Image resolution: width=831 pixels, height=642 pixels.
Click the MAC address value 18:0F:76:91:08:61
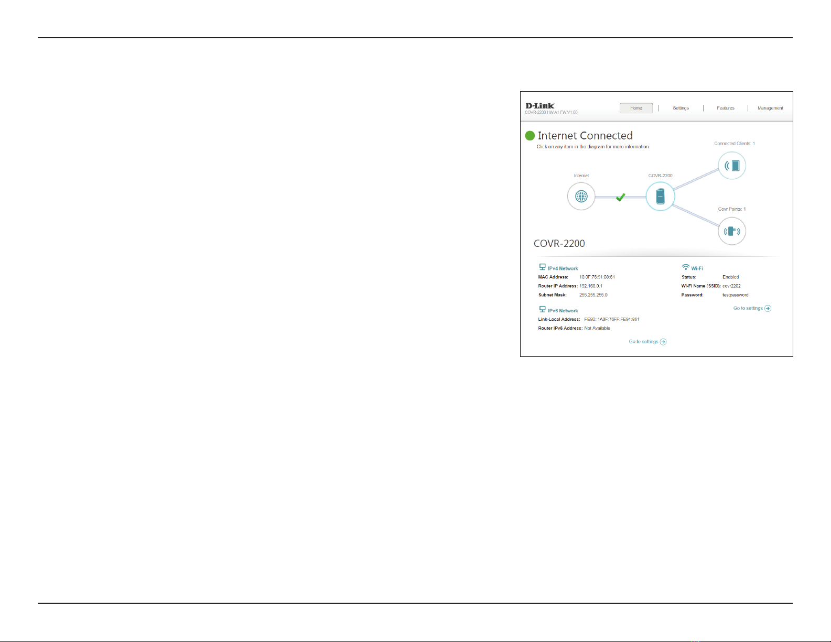(597, 277)
